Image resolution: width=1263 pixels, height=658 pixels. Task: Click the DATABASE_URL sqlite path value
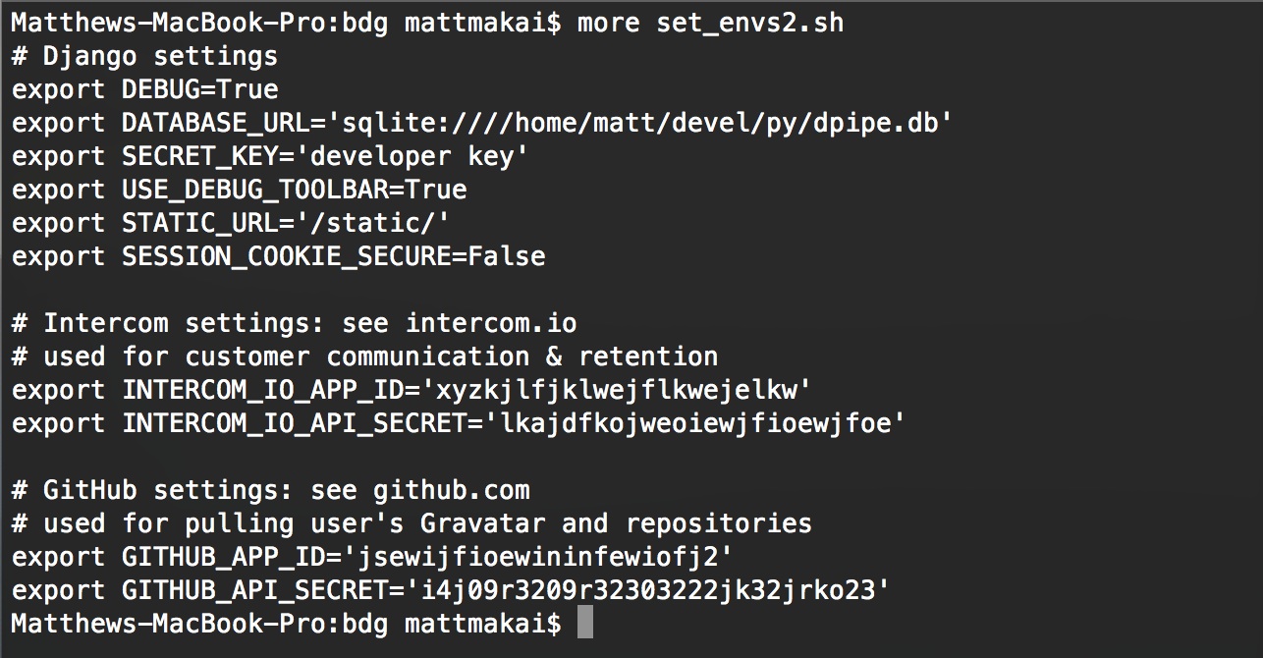(x=640, y=123)
